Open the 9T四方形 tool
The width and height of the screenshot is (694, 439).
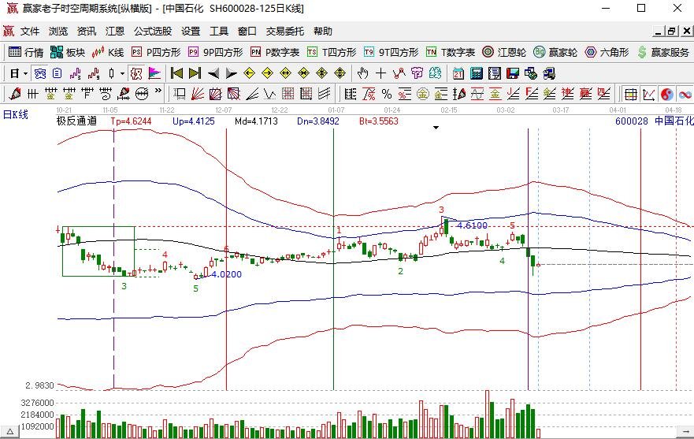(x=391, y=52)
